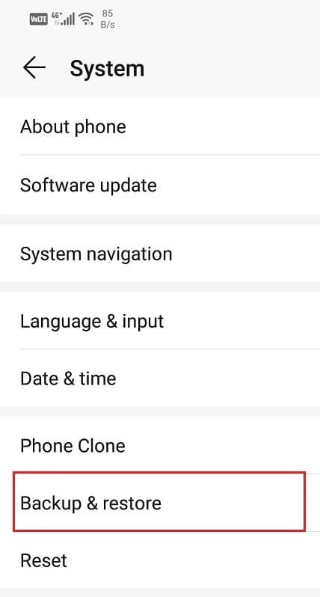
Task: Open System navigation options
Action: [x=160, y=254]
